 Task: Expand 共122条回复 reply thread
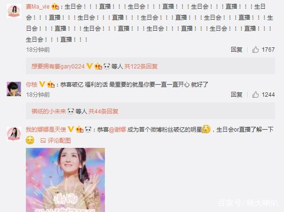pos(141,66)
